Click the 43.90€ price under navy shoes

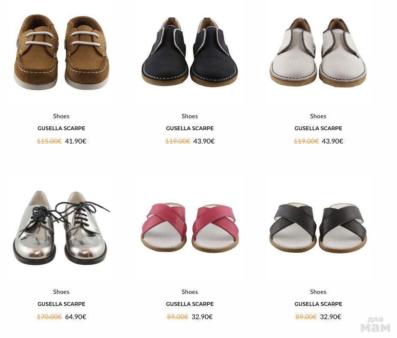(204, 141)
